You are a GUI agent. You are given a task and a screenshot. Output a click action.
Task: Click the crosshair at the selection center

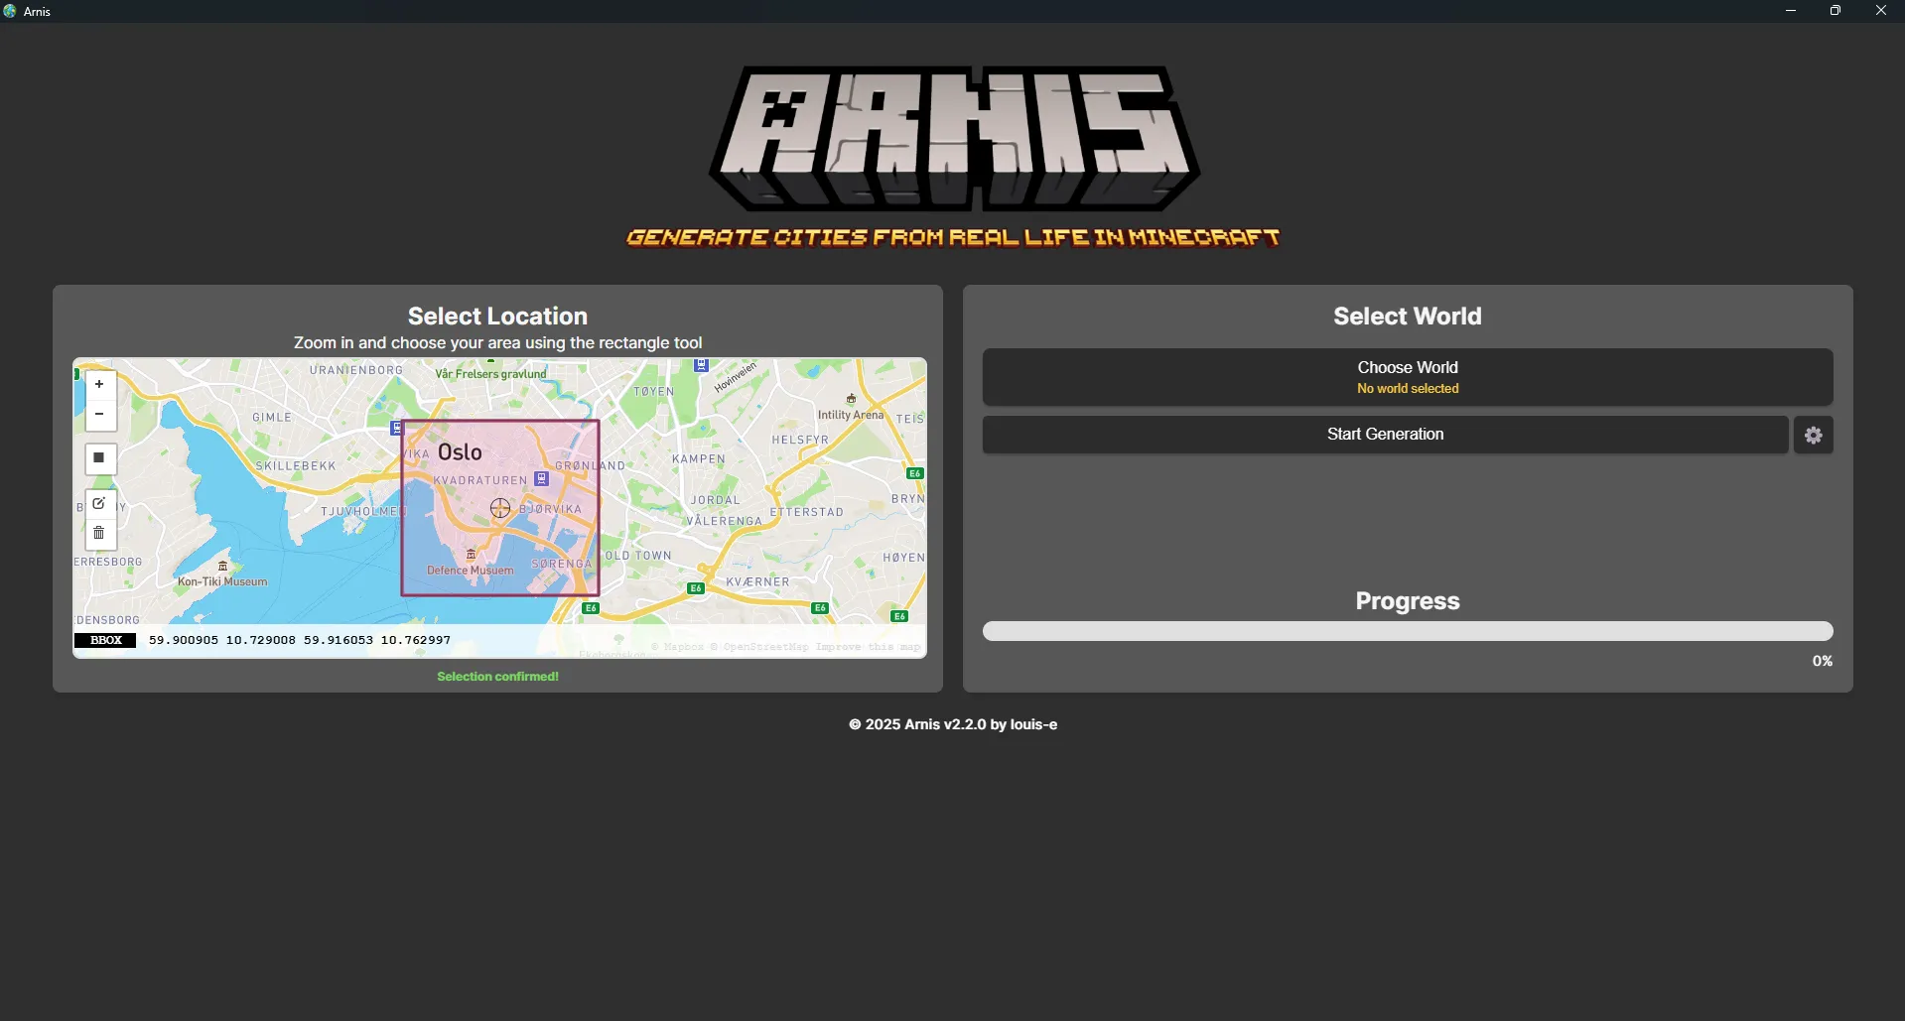coord(500,509)
